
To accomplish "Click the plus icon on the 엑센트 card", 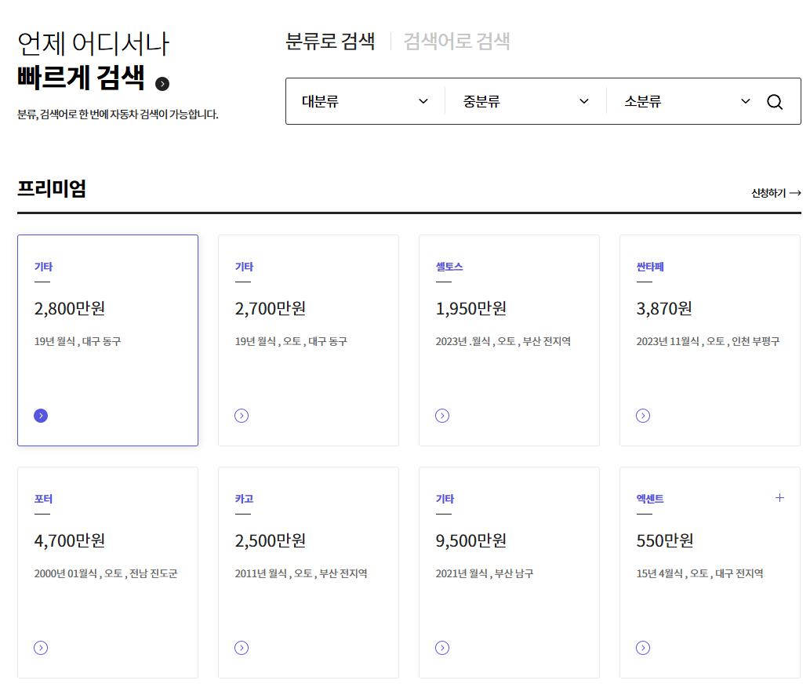I will click(779, 498).
